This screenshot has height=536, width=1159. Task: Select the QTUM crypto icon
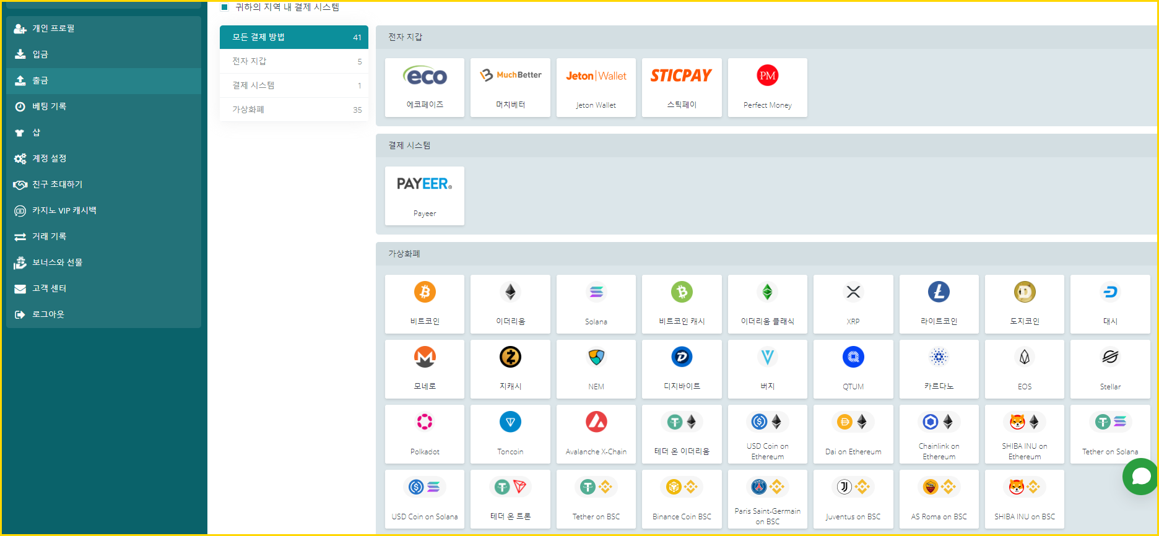coord(853,357)
